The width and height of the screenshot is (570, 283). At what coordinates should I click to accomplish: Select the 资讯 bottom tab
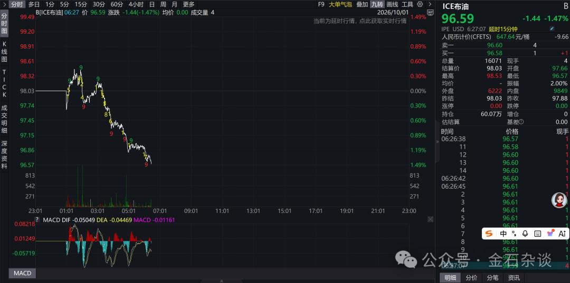click(514, 278)
